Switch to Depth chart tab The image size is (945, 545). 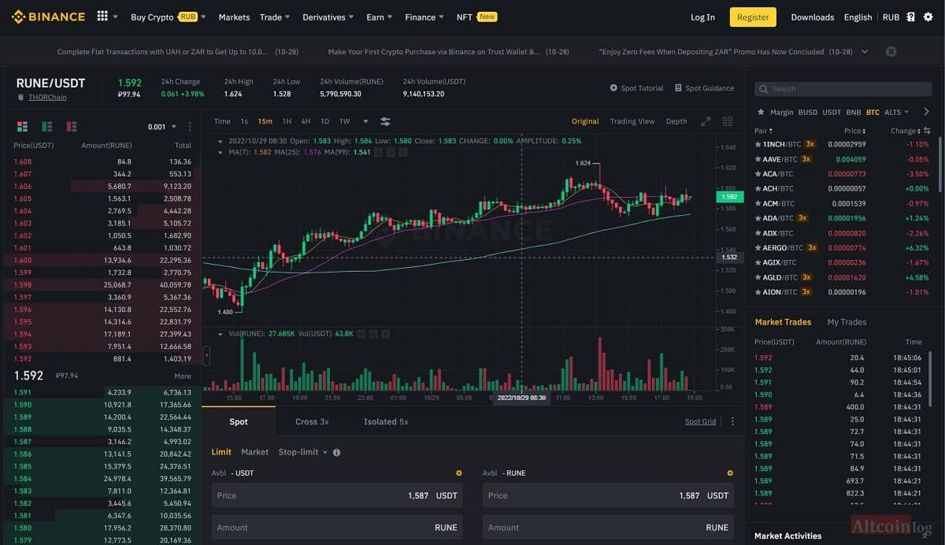(676, 121)
